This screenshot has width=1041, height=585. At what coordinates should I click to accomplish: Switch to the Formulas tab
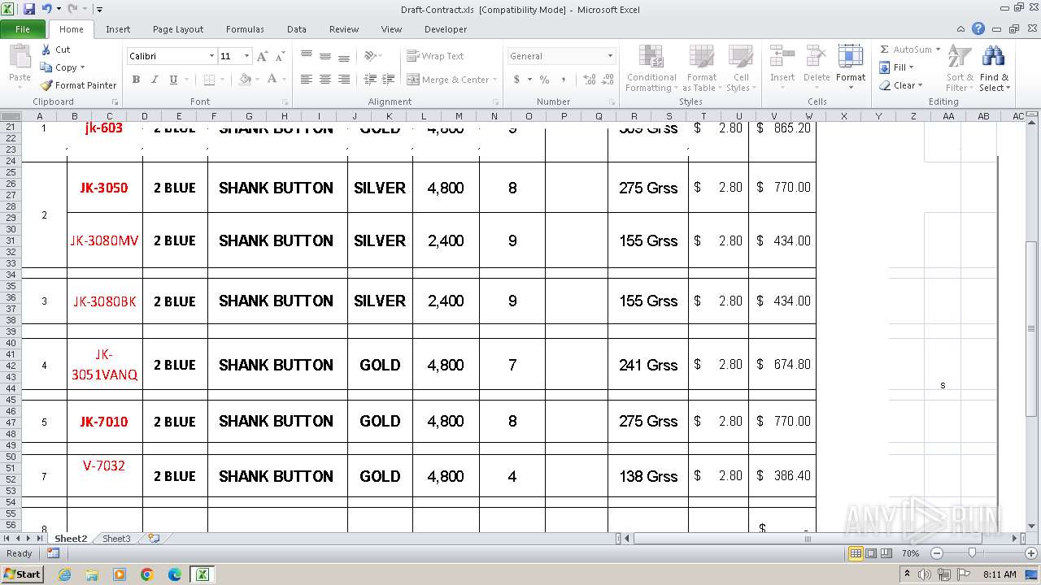point(245,29)
